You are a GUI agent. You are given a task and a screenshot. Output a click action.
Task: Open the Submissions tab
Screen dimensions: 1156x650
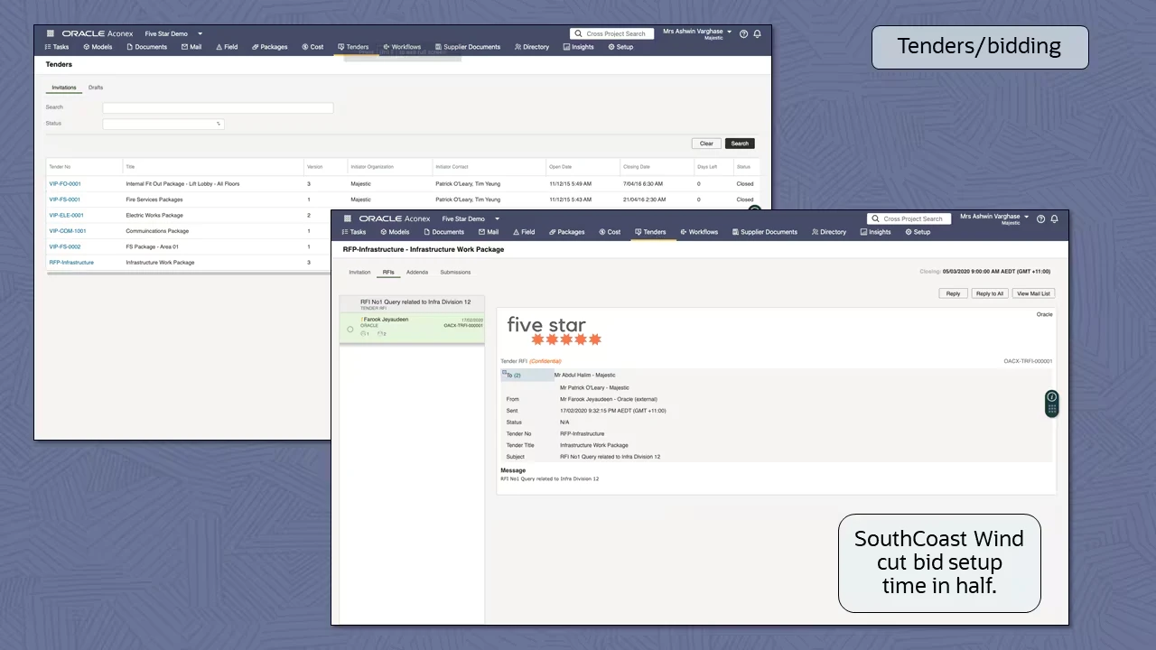coord(455,272)
